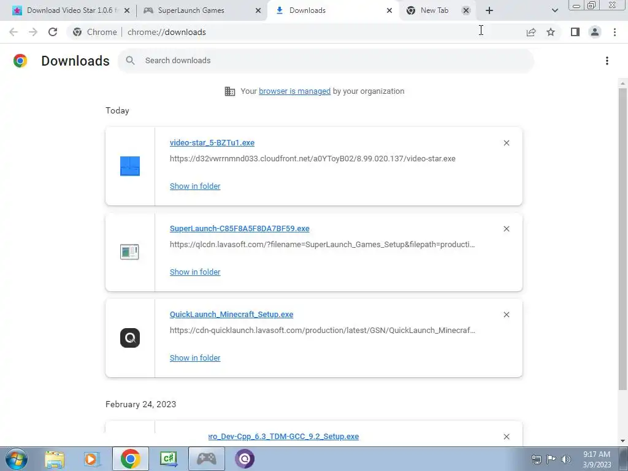Image resolution: width=628 pixels, height=471 pixels.
Task: Open QuickLaunch_Minecraft_Setup.exe file link
Action: point(231,315)
